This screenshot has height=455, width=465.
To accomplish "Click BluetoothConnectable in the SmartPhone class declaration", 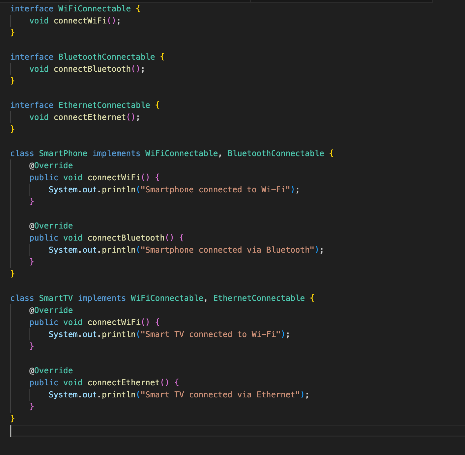I will tap(276, 153).
